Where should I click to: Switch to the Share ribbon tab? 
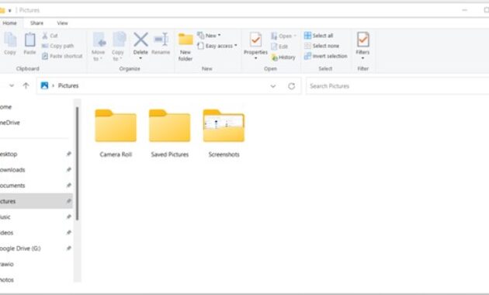(36, 23)
